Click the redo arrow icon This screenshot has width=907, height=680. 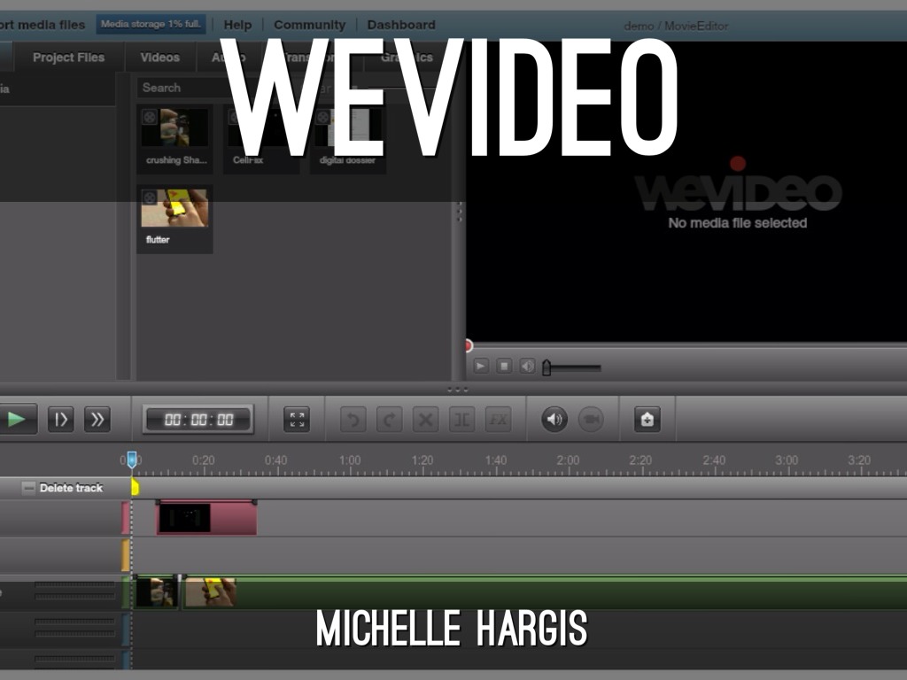click(x=389, y=420)
